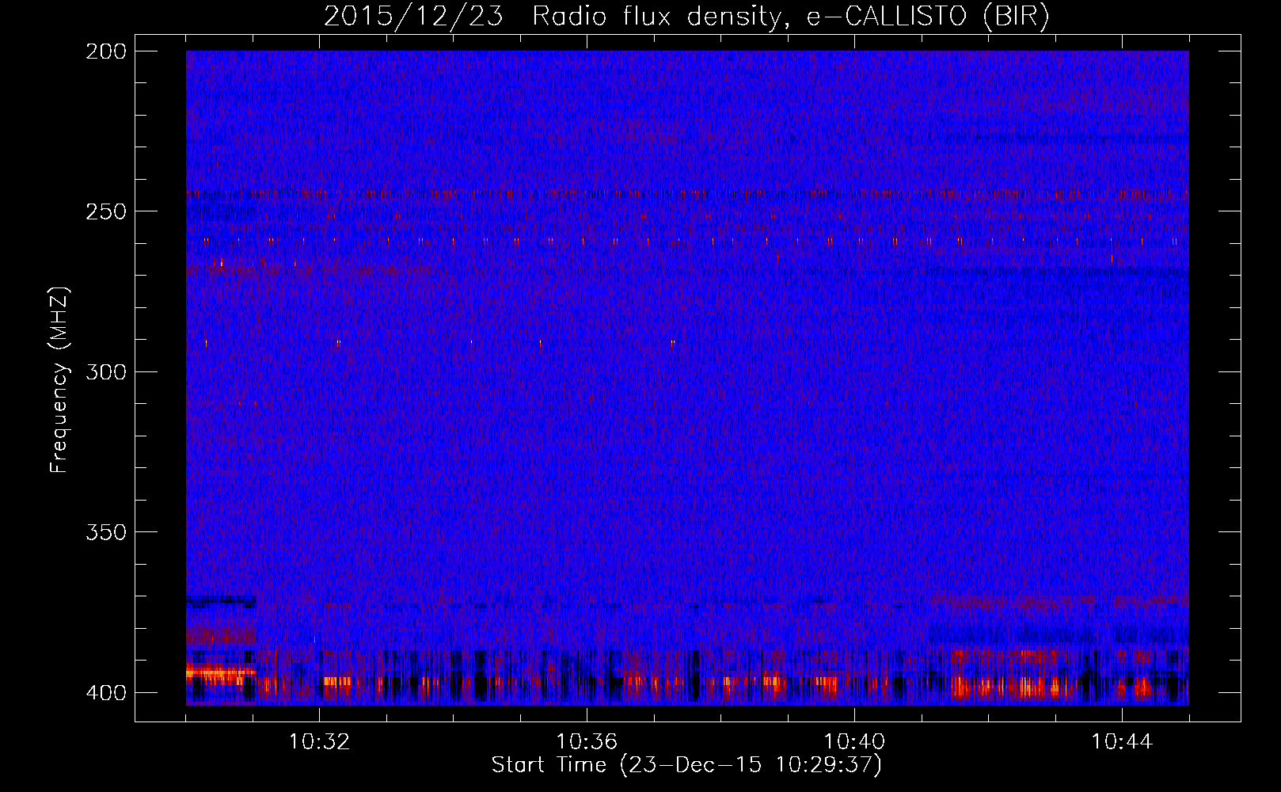Click the 10:44 time tick label
Screen dimensions: 1281x792
(1122, 742)
